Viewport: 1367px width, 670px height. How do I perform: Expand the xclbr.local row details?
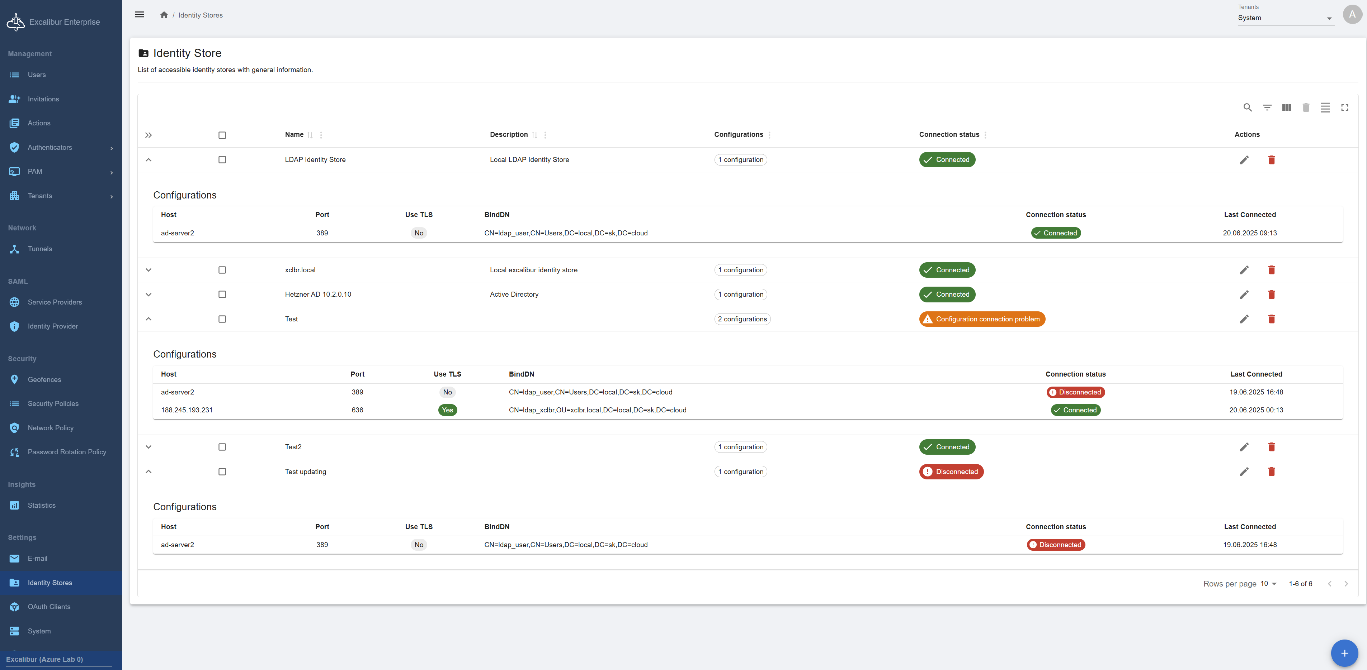149,271
